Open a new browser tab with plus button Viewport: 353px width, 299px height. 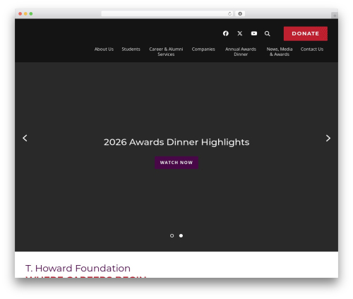click(x=335, y=16)
